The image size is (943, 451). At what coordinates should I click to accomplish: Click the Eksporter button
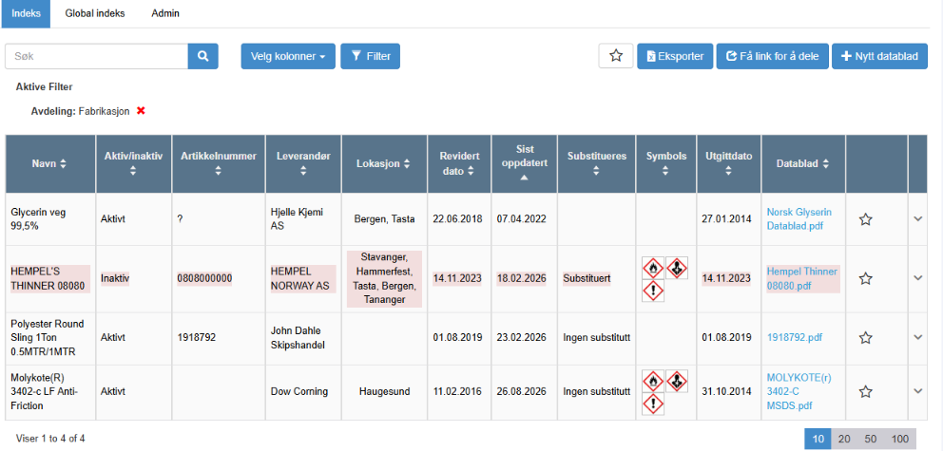675,56
